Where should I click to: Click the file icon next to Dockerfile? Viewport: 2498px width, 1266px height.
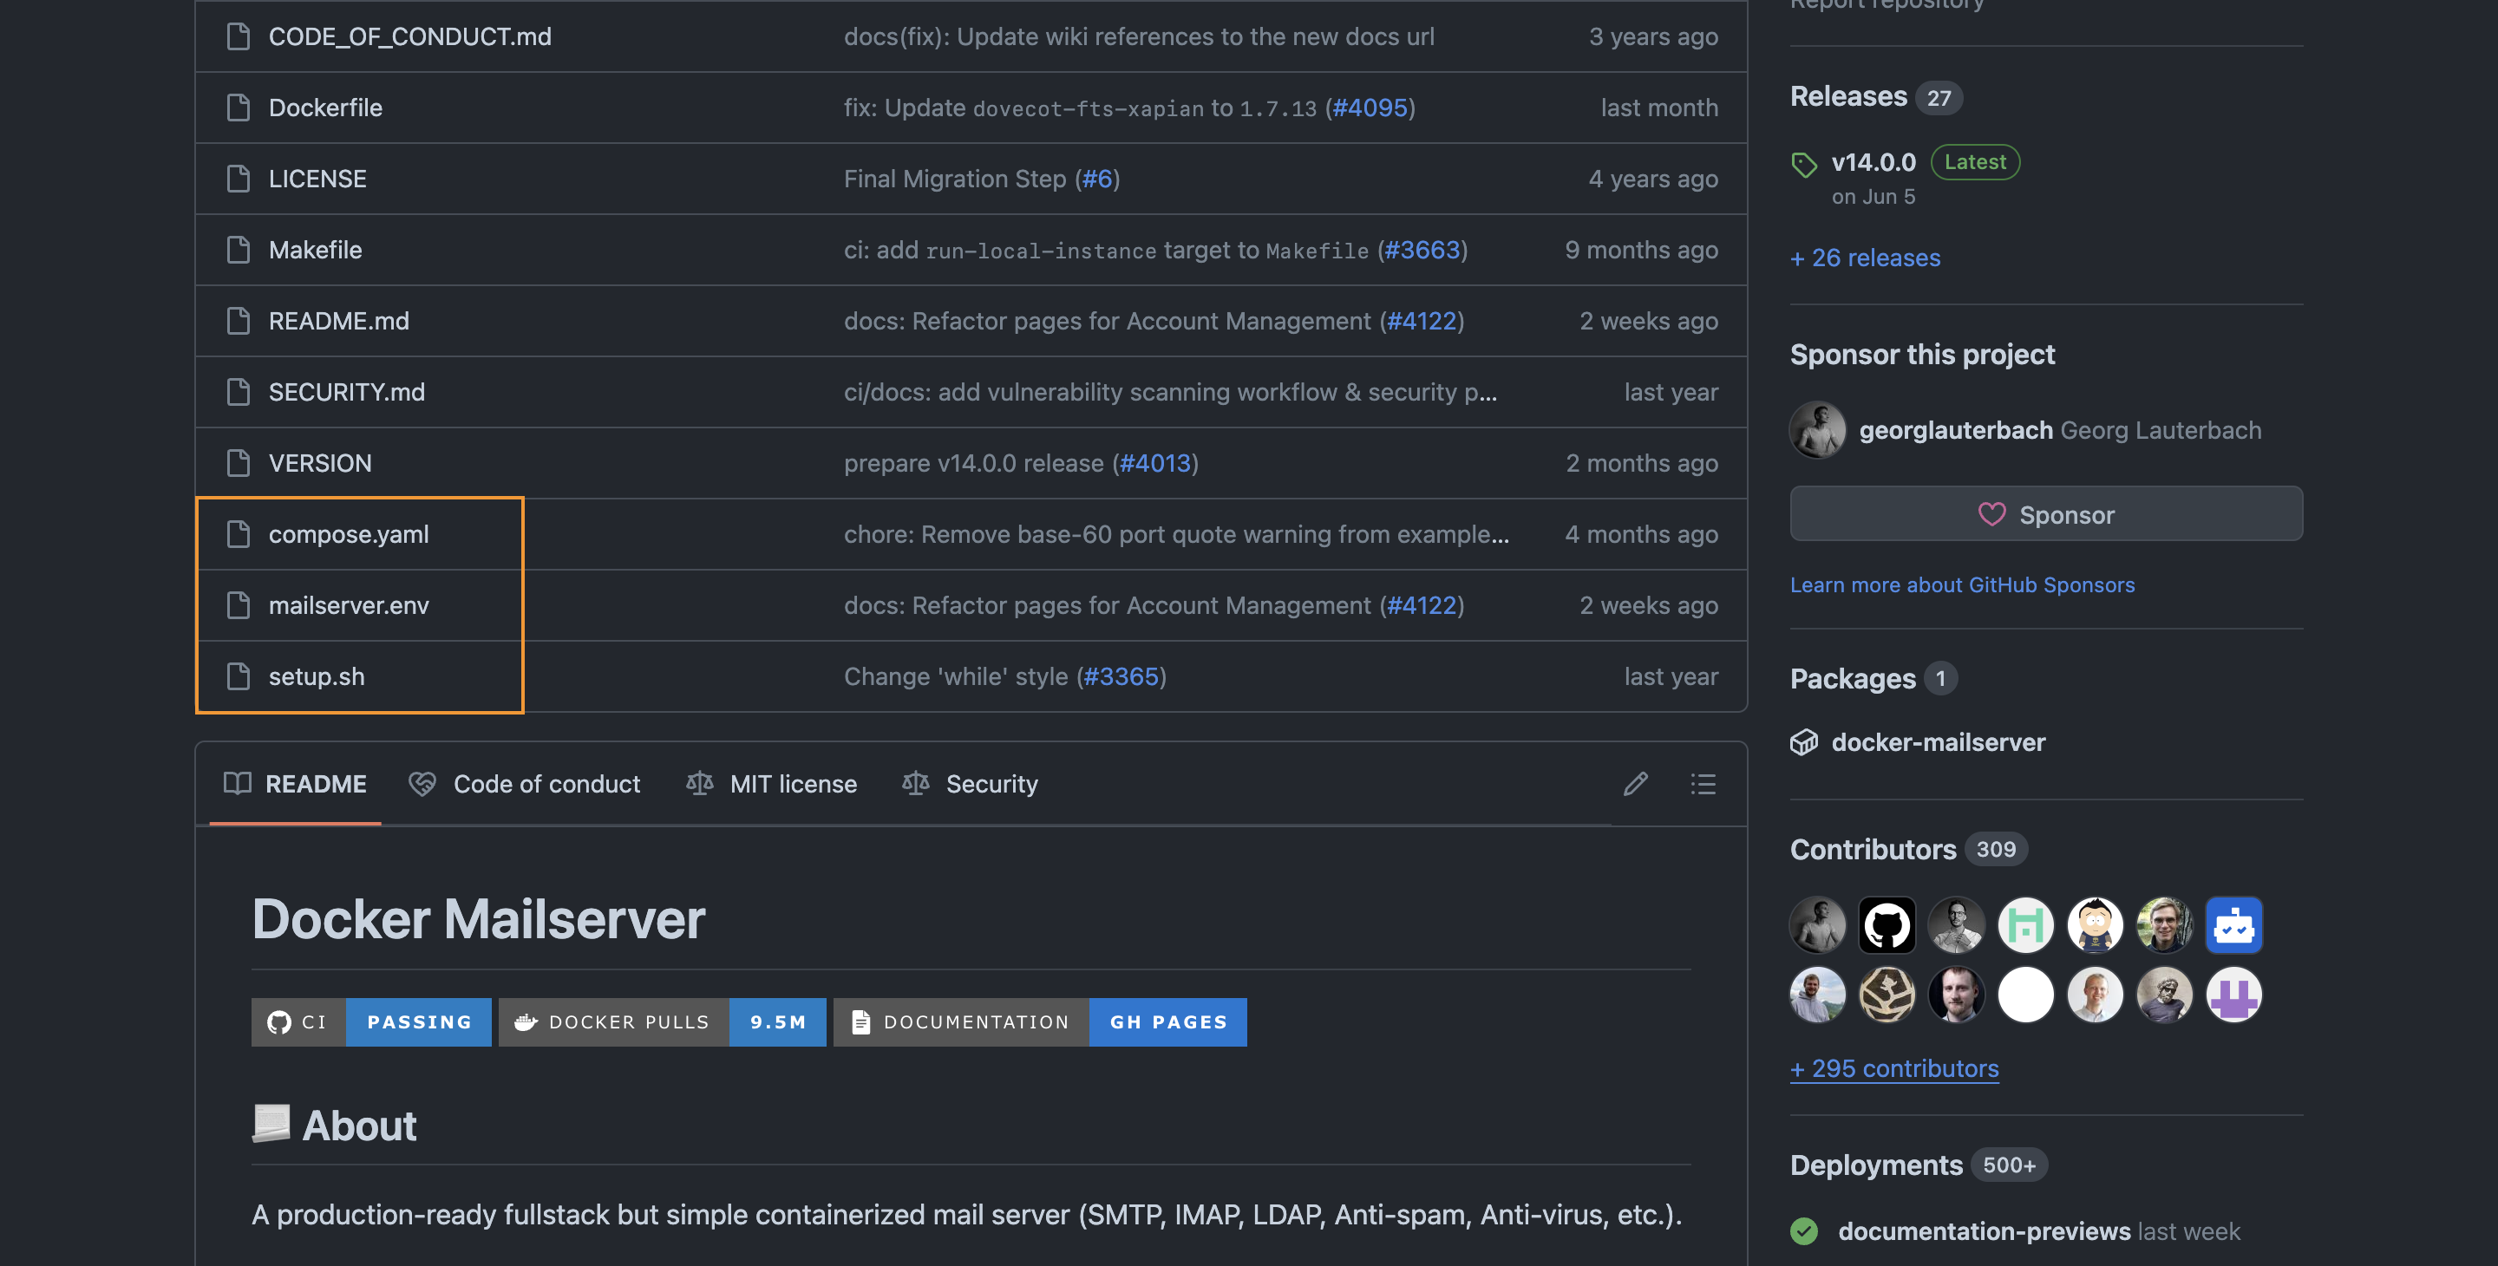[238, 108]
